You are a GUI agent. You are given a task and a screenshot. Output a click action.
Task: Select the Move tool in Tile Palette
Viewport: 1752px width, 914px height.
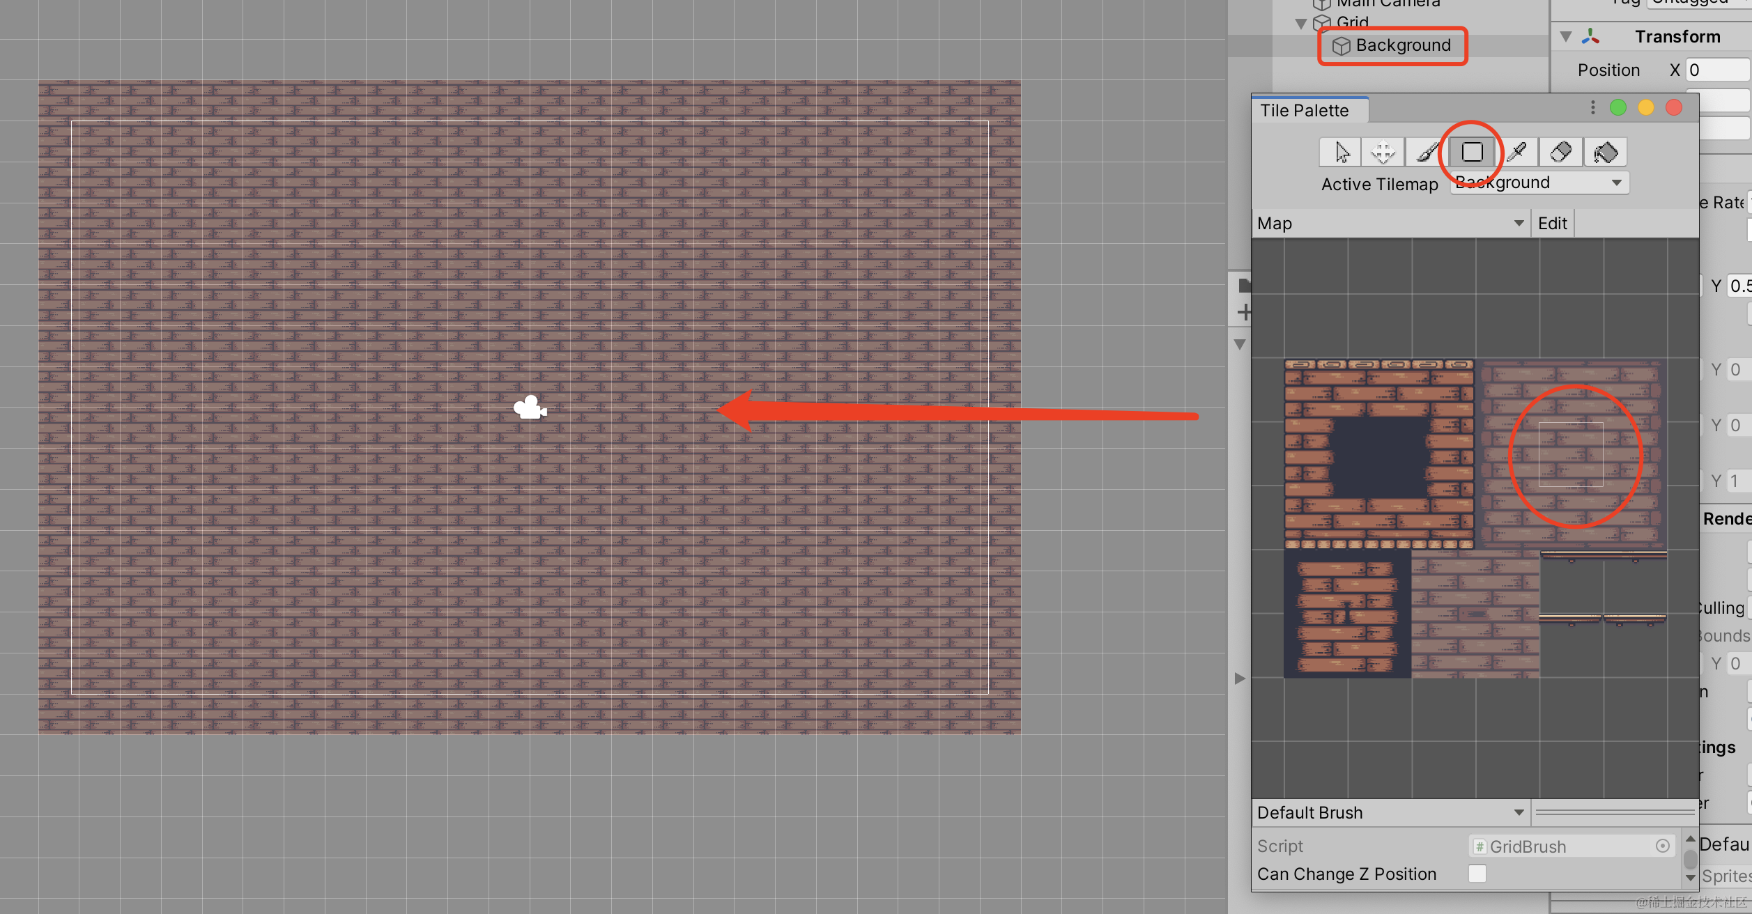coord(1383,152)
